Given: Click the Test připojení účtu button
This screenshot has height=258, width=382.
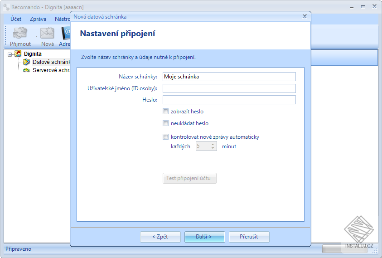Looking at the screenshot, I should pos(189,178).
